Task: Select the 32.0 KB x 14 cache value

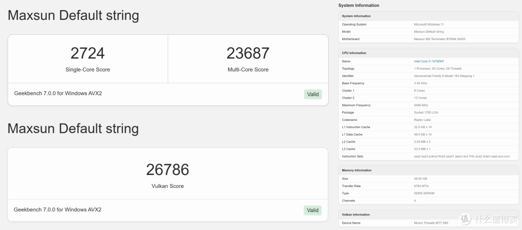Action: [x=423, y=127]
